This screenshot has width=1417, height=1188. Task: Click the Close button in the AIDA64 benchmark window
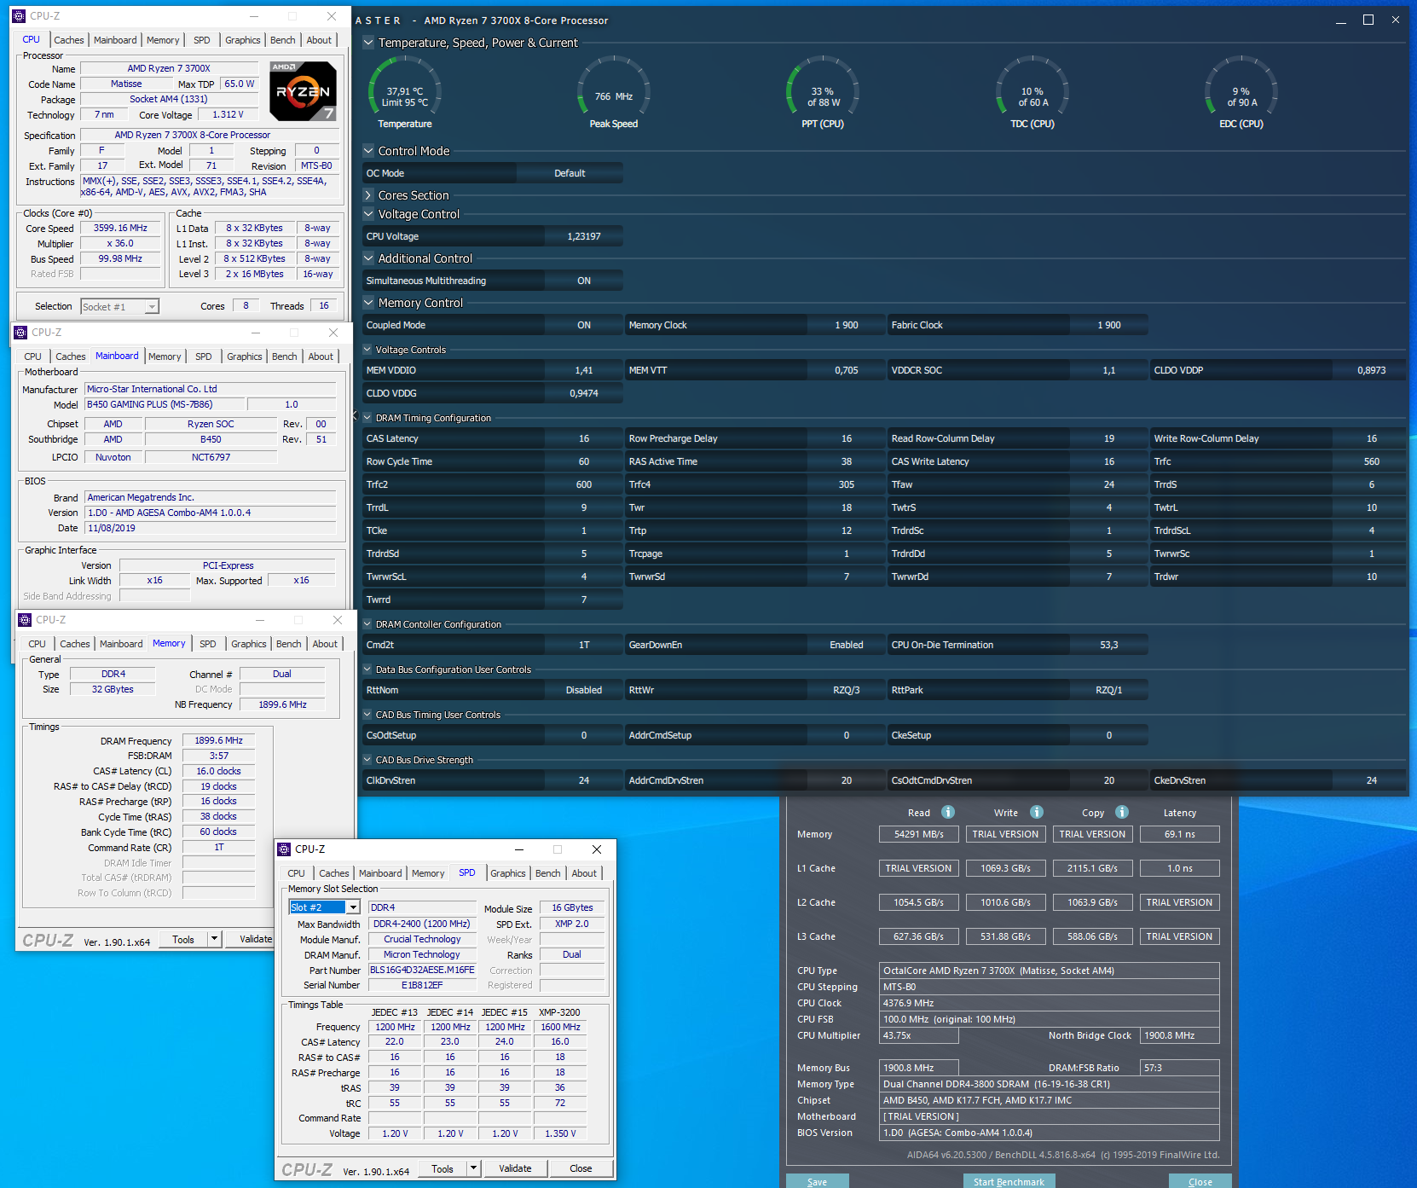tap(1200, 1182)
